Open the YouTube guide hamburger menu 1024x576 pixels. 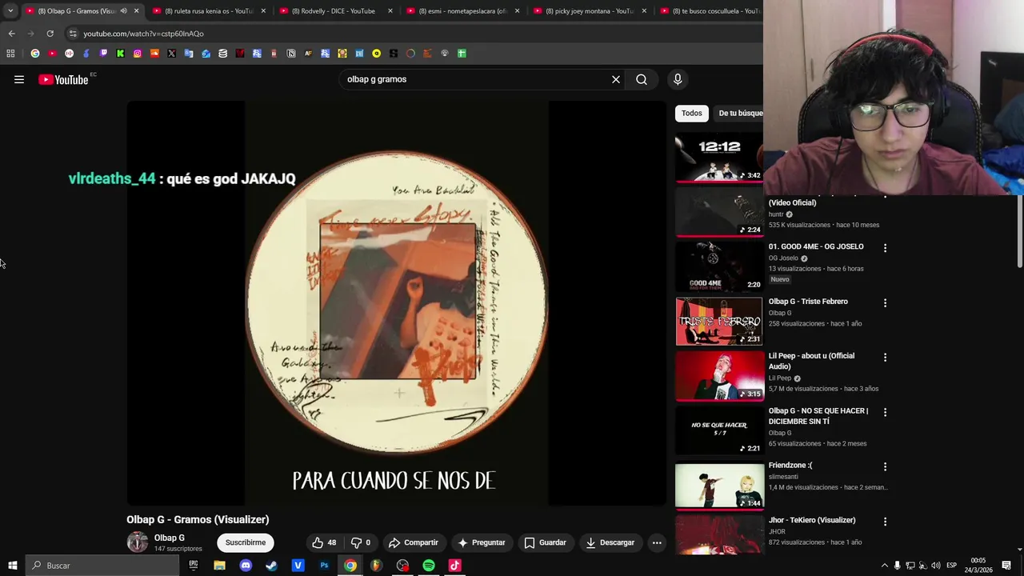click(19, 79)
